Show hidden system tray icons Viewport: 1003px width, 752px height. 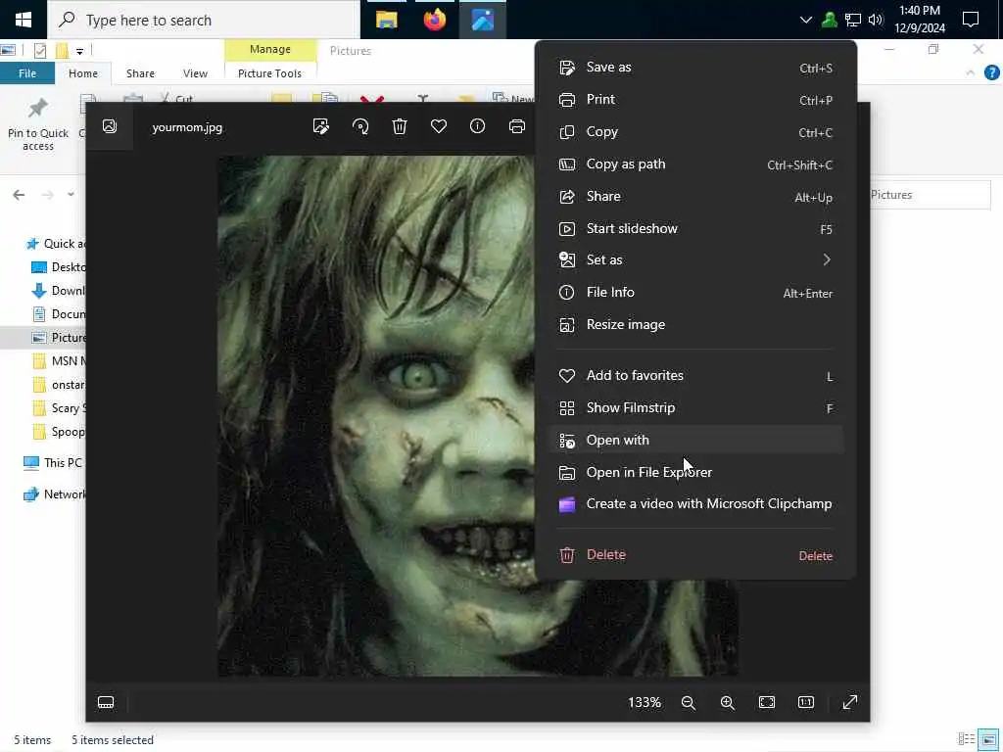point(806,20)
